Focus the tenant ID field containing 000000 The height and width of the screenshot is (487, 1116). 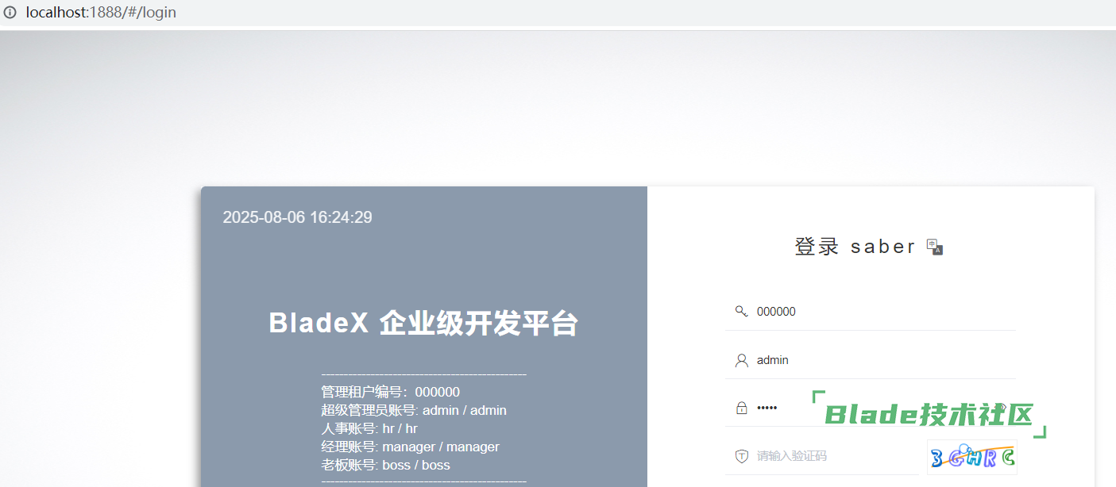[x=871, y=312]
